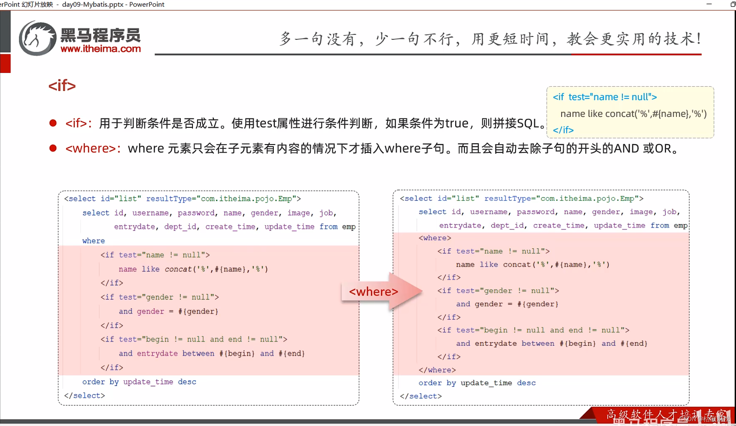Click the <if> slide heading
Image resolution: width=736 pixels, height=426 pixels.
coord(62,86)
